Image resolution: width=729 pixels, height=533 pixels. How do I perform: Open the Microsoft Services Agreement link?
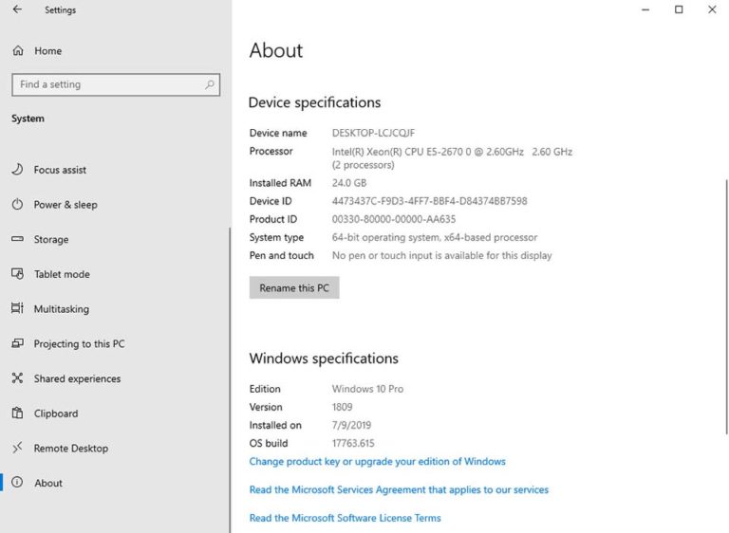(399, 489)
